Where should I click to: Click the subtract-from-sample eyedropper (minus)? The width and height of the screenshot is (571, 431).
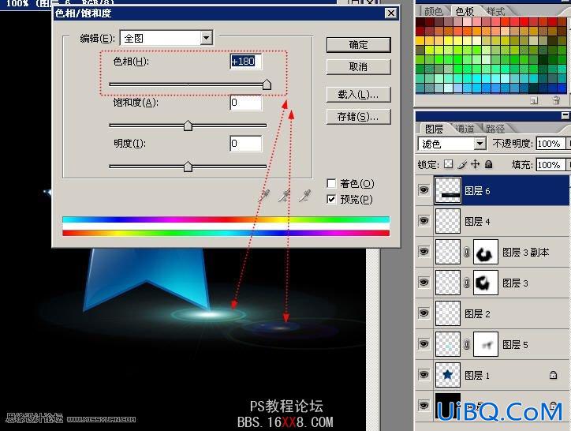304,196
